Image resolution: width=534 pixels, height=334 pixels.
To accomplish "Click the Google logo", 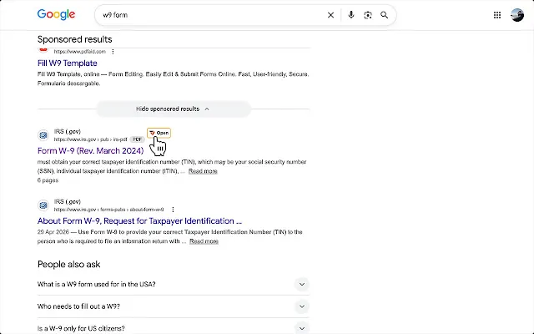I will (x=56, y=15).
